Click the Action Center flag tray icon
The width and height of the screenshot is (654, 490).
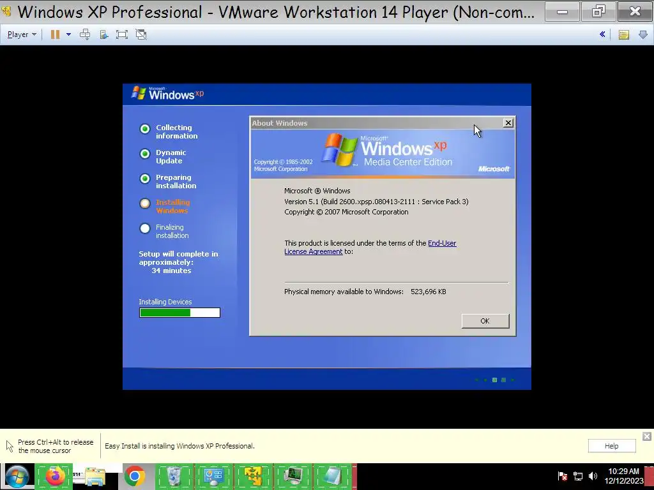click(x=562, y=476)
